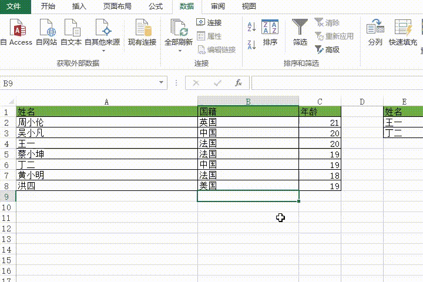423x282 pixels.
Task: Select cell 丁二 in column A
Action: point(107,164)
